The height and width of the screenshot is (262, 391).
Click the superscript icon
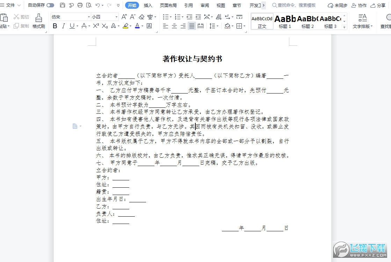pyautogui.click(x=96, y=26)
